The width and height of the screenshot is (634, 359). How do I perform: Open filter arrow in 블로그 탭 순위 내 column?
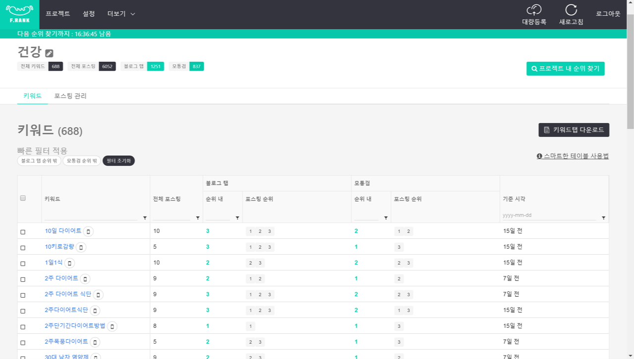tap(237, 218)
